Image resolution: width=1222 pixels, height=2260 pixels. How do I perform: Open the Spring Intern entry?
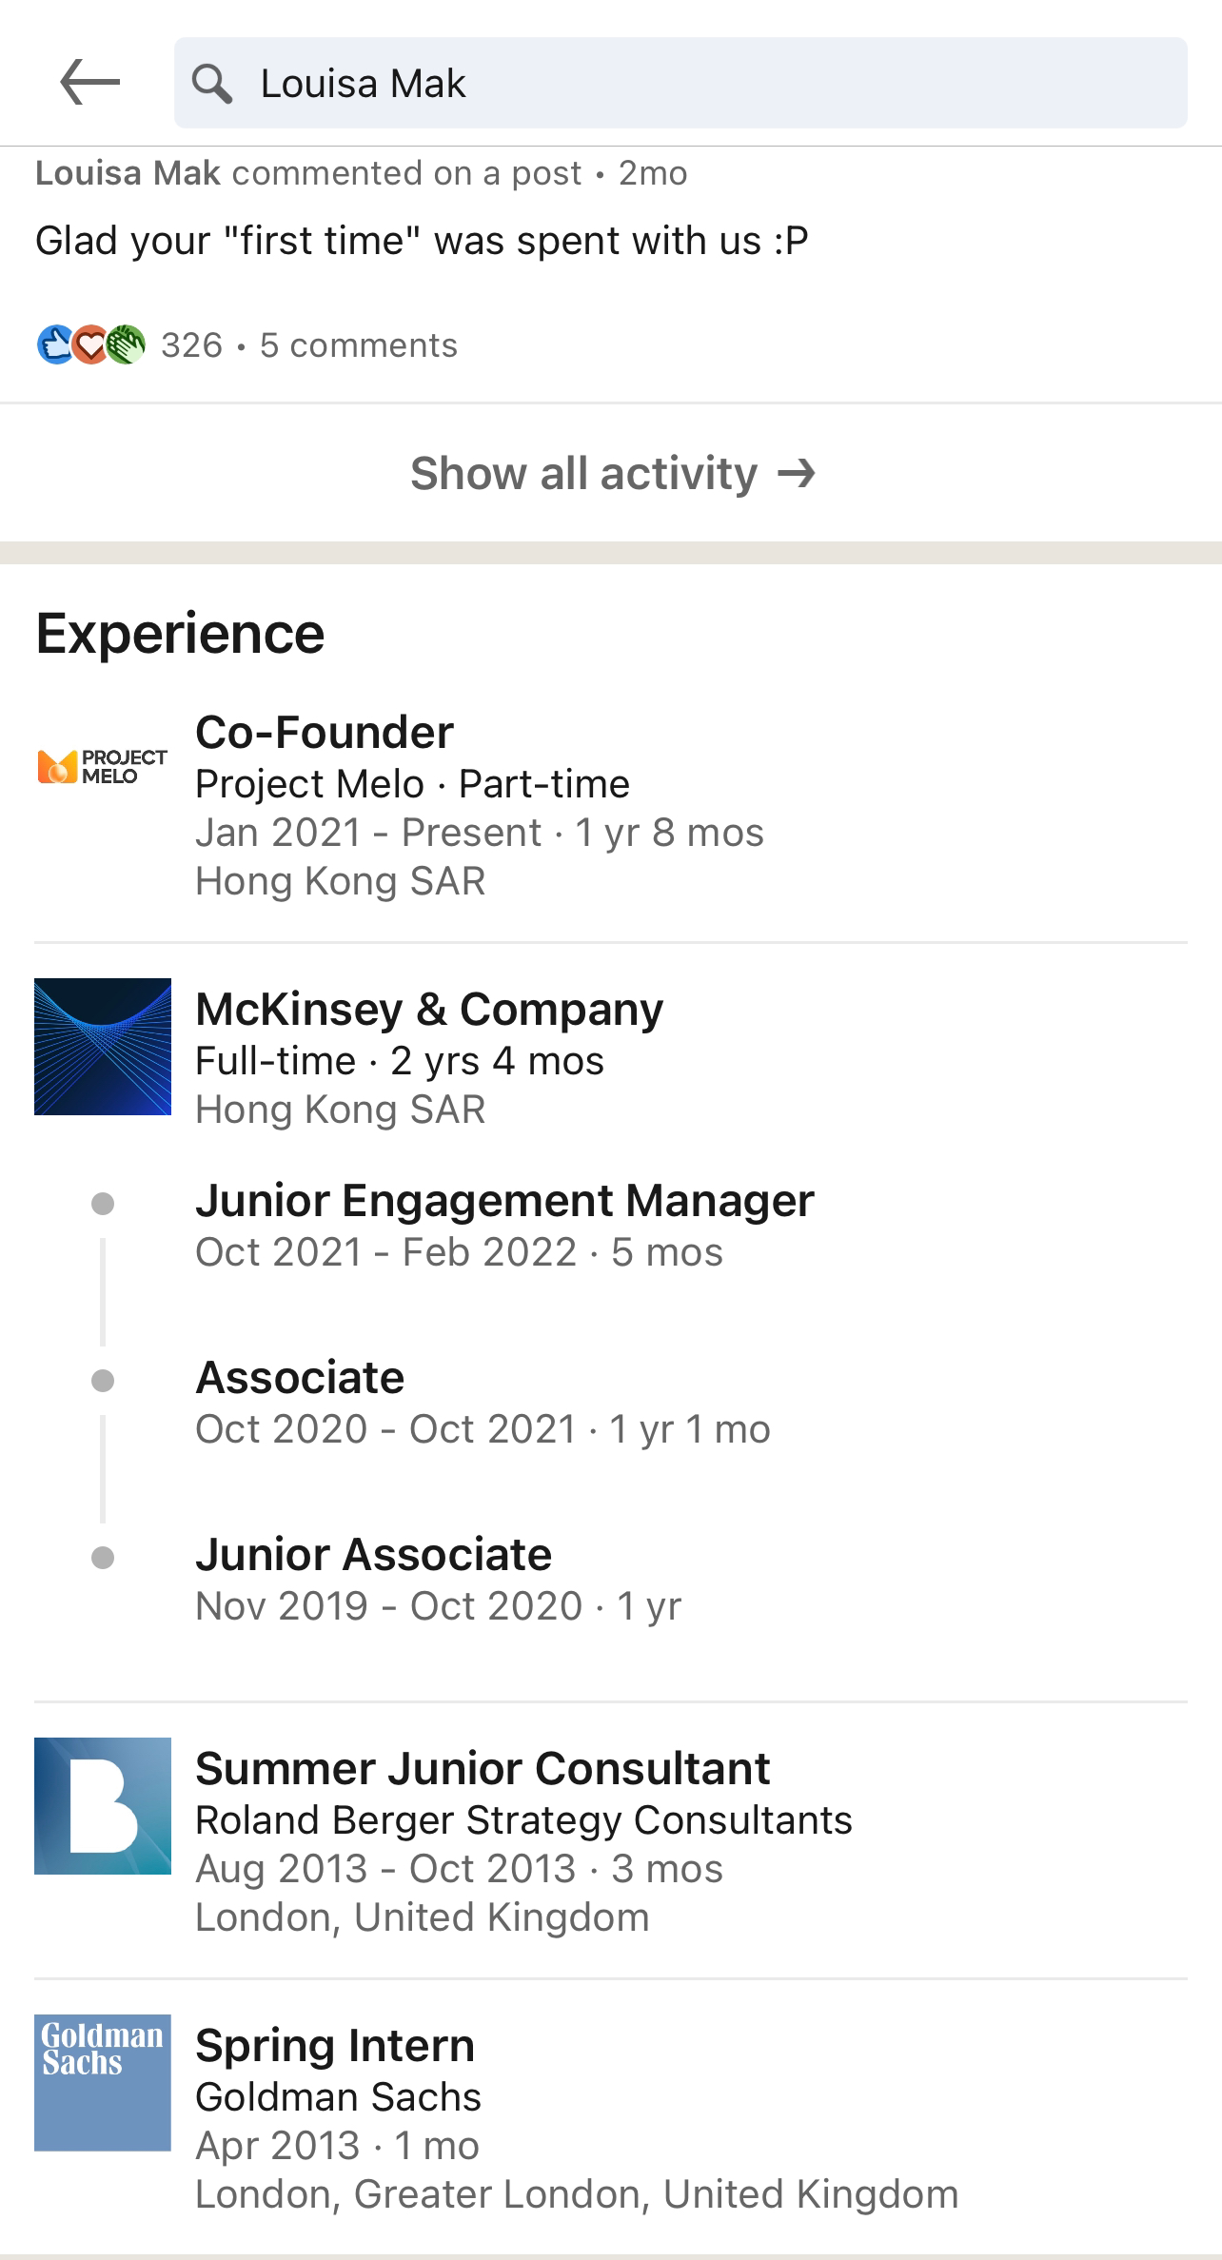(x=611, y=2118)
